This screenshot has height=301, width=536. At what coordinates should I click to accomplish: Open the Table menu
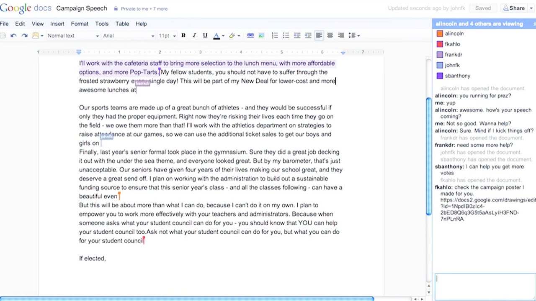122,24
